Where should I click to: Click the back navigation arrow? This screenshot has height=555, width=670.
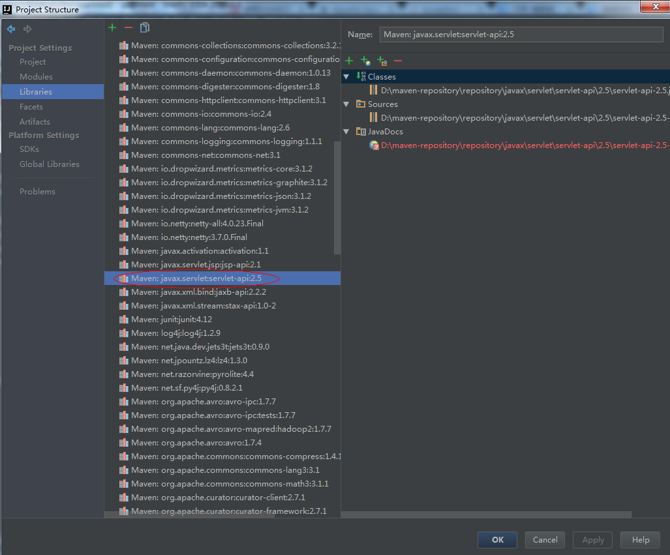11,29
